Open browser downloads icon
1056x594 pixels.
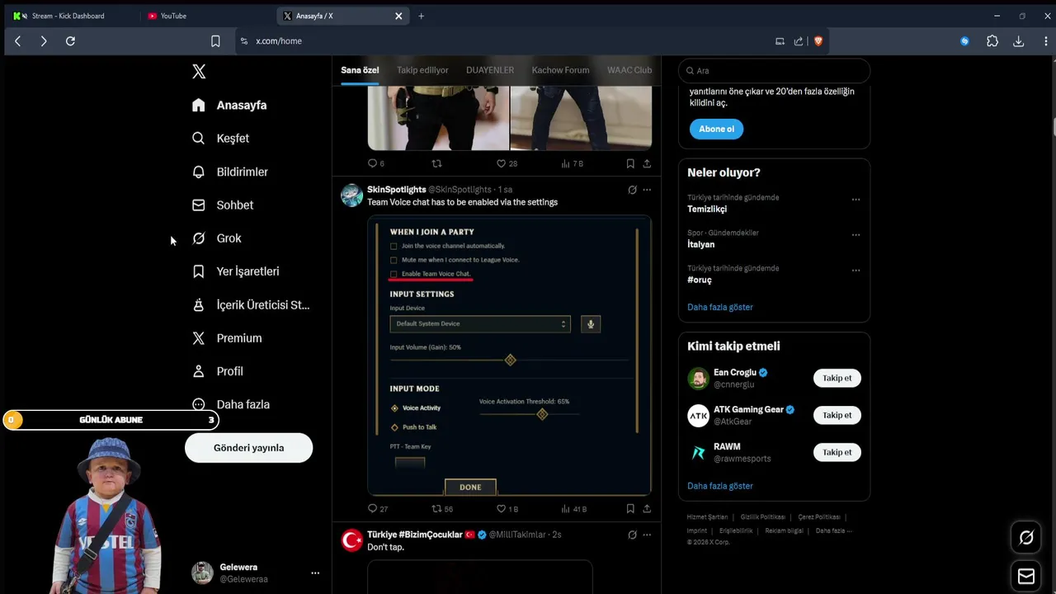point(1019,41)
